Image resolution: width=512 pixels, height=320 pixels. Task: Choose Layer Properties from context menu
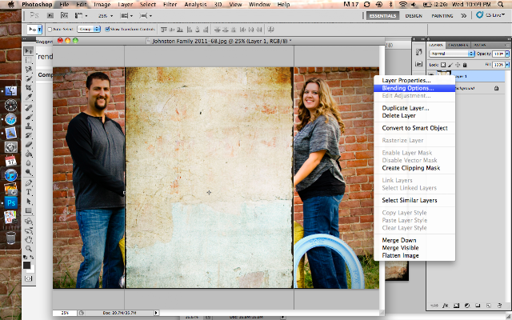(x=414, y=80)
